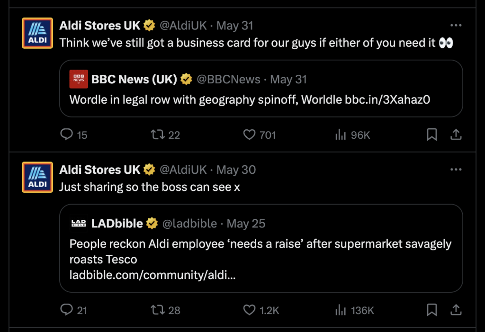Retweet the Wordle business card tweet
The width and height of the screenshot is (485, 332).
pyautogui.click(x=157, y=135)
